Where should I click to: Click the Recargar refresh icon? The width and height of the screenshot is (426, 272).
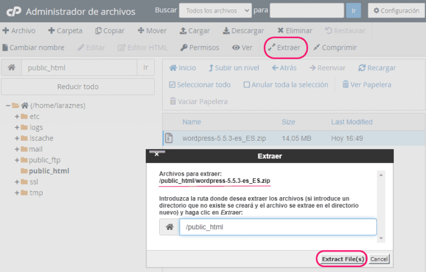coord(362,68)
